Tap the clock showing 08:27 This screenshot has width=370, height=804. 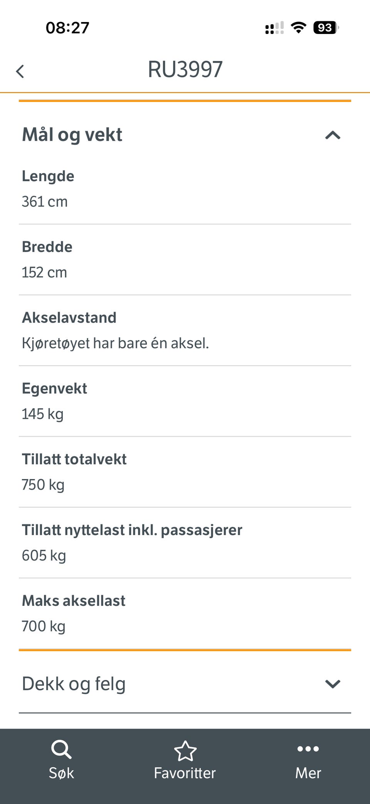67,28
